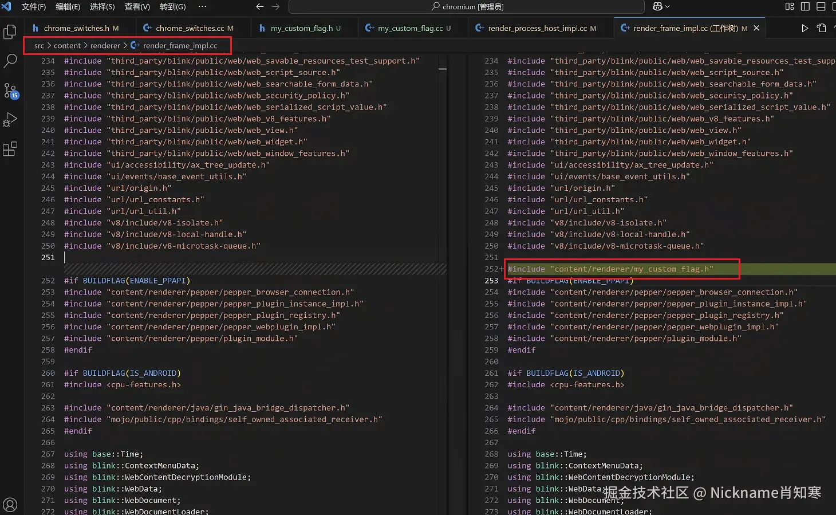Open the 文件(F) menu

33,7
